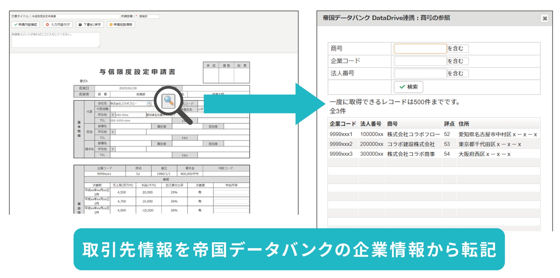
Task: Click the small search icon beside 会社名 field
Action: click(x=149, y=104)
